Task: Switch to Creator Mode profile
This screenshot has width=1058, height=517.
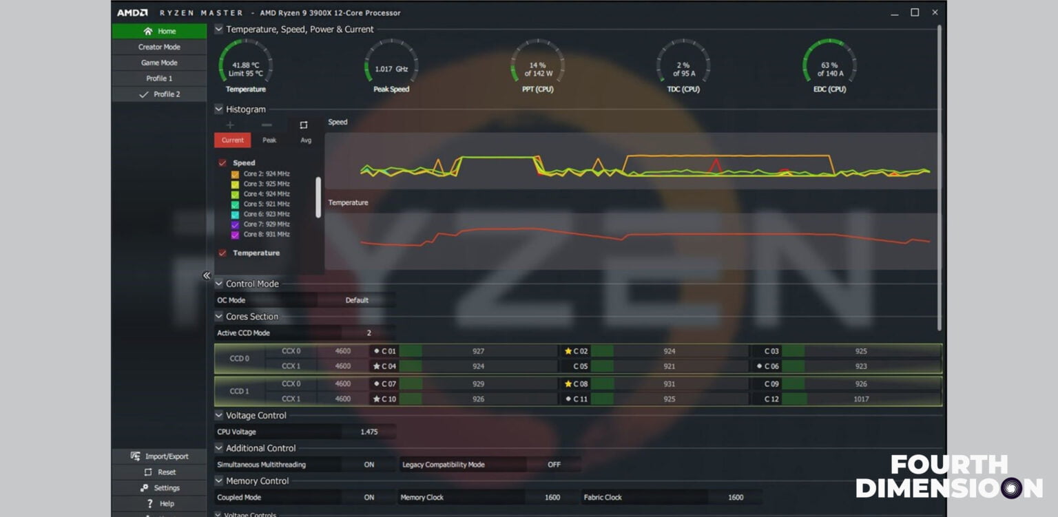Action: (159, 47)
